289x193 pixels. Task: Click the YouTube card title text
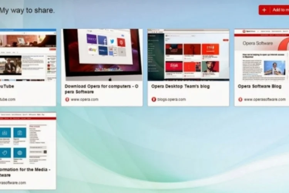click(7, 86)
